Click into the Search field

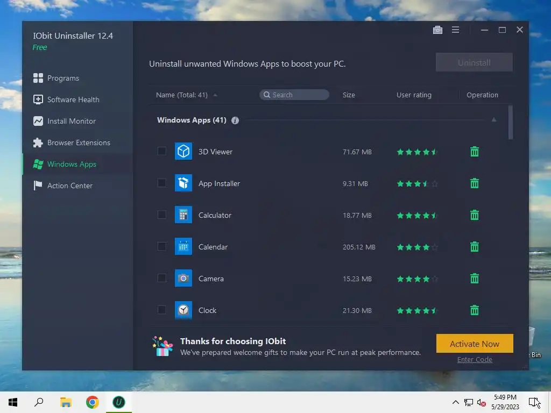[x=294, y=95]
